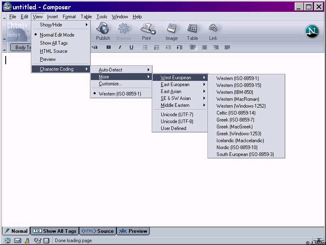Screen dimensions: 326x245
Task: Click the Browse toolbar icon
Action: pos(123,28)
